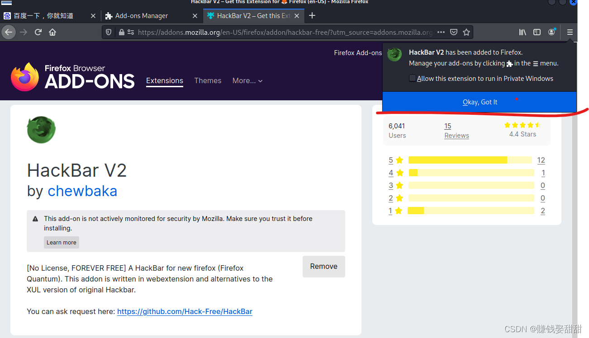589x338 pixels.
Task: Open the github.com/Hack-Free/HackBar link
Action: (185, 311)
